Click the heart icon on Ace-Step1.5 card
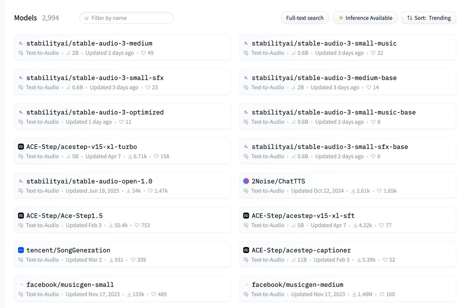Screen dimensions: 469x308 pyautogui.click(x=137, y=226)
